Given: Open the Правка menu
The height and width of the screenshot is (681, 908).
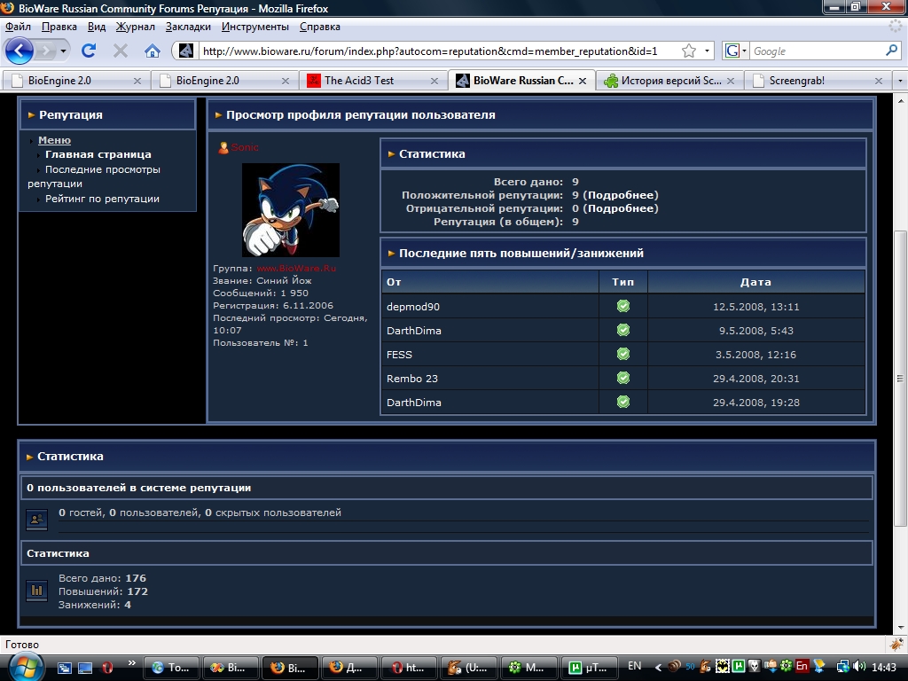Looking at the screenshot, I should click(x=59, y=27).
